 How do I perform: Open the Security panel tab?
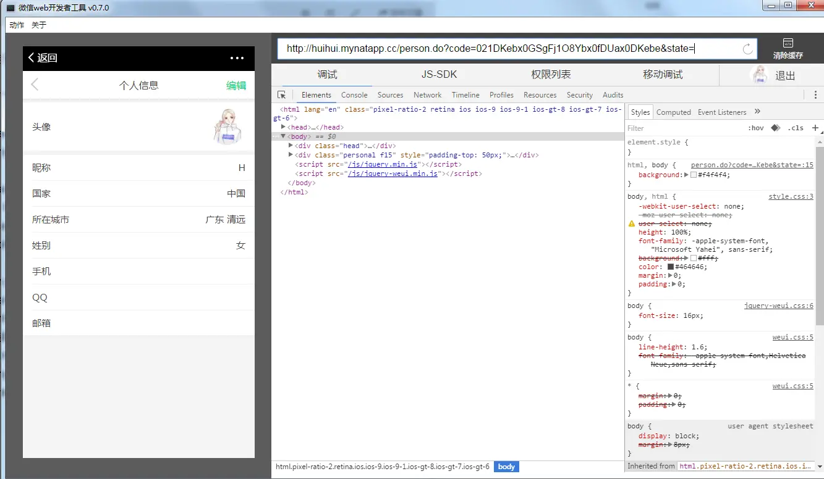[x=580, y=95]
